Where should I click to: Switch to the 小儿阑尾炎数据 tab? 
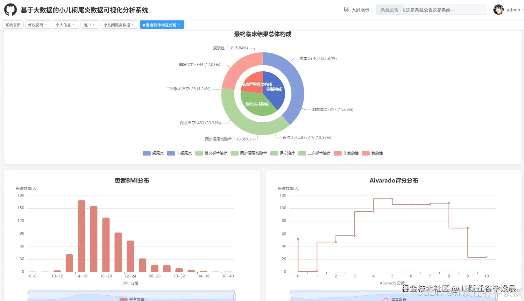117,25
